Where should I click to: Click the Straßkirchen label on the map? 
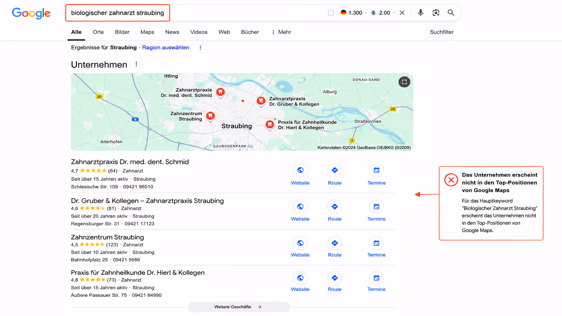pyautogui.click(x=368, y=121)
